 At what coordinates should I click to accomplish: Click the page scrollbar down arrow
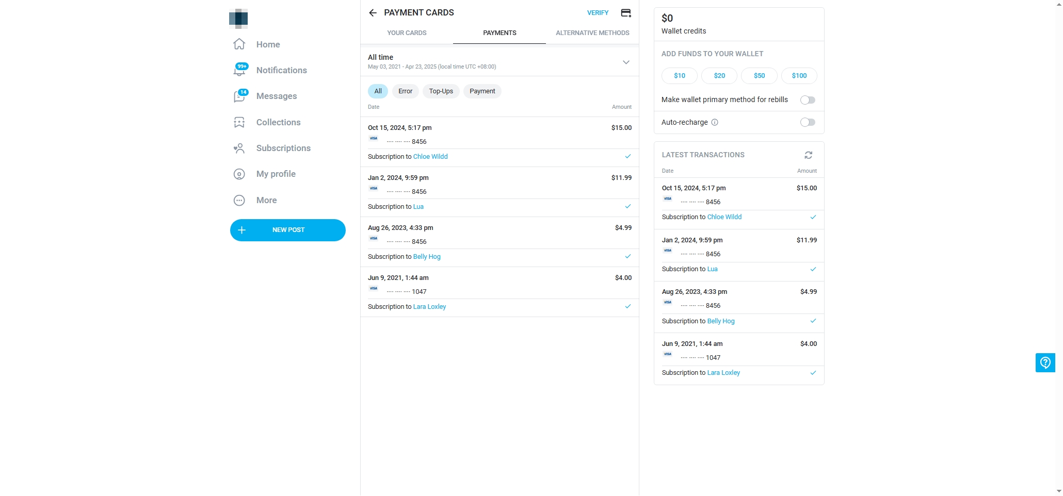click(1059, 491)
